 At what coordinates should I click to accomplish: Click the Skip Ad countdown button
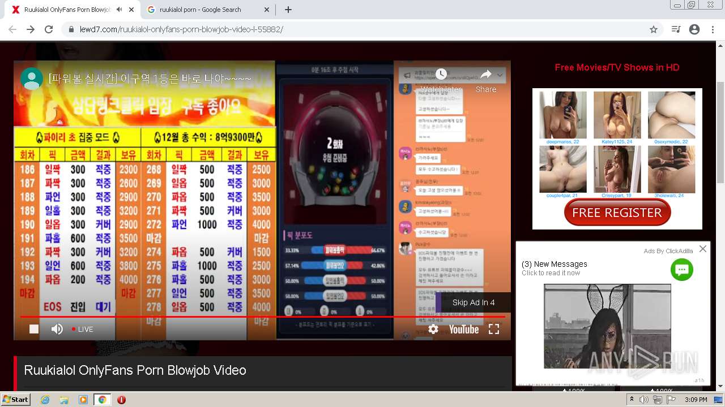[473, 302]
